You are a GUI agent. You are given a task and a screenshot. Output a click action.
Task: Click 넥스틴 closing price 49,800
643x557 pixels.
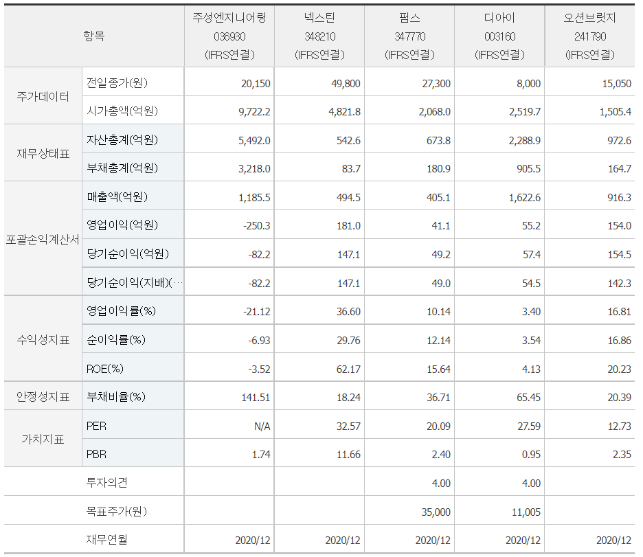tap(346, 84)
